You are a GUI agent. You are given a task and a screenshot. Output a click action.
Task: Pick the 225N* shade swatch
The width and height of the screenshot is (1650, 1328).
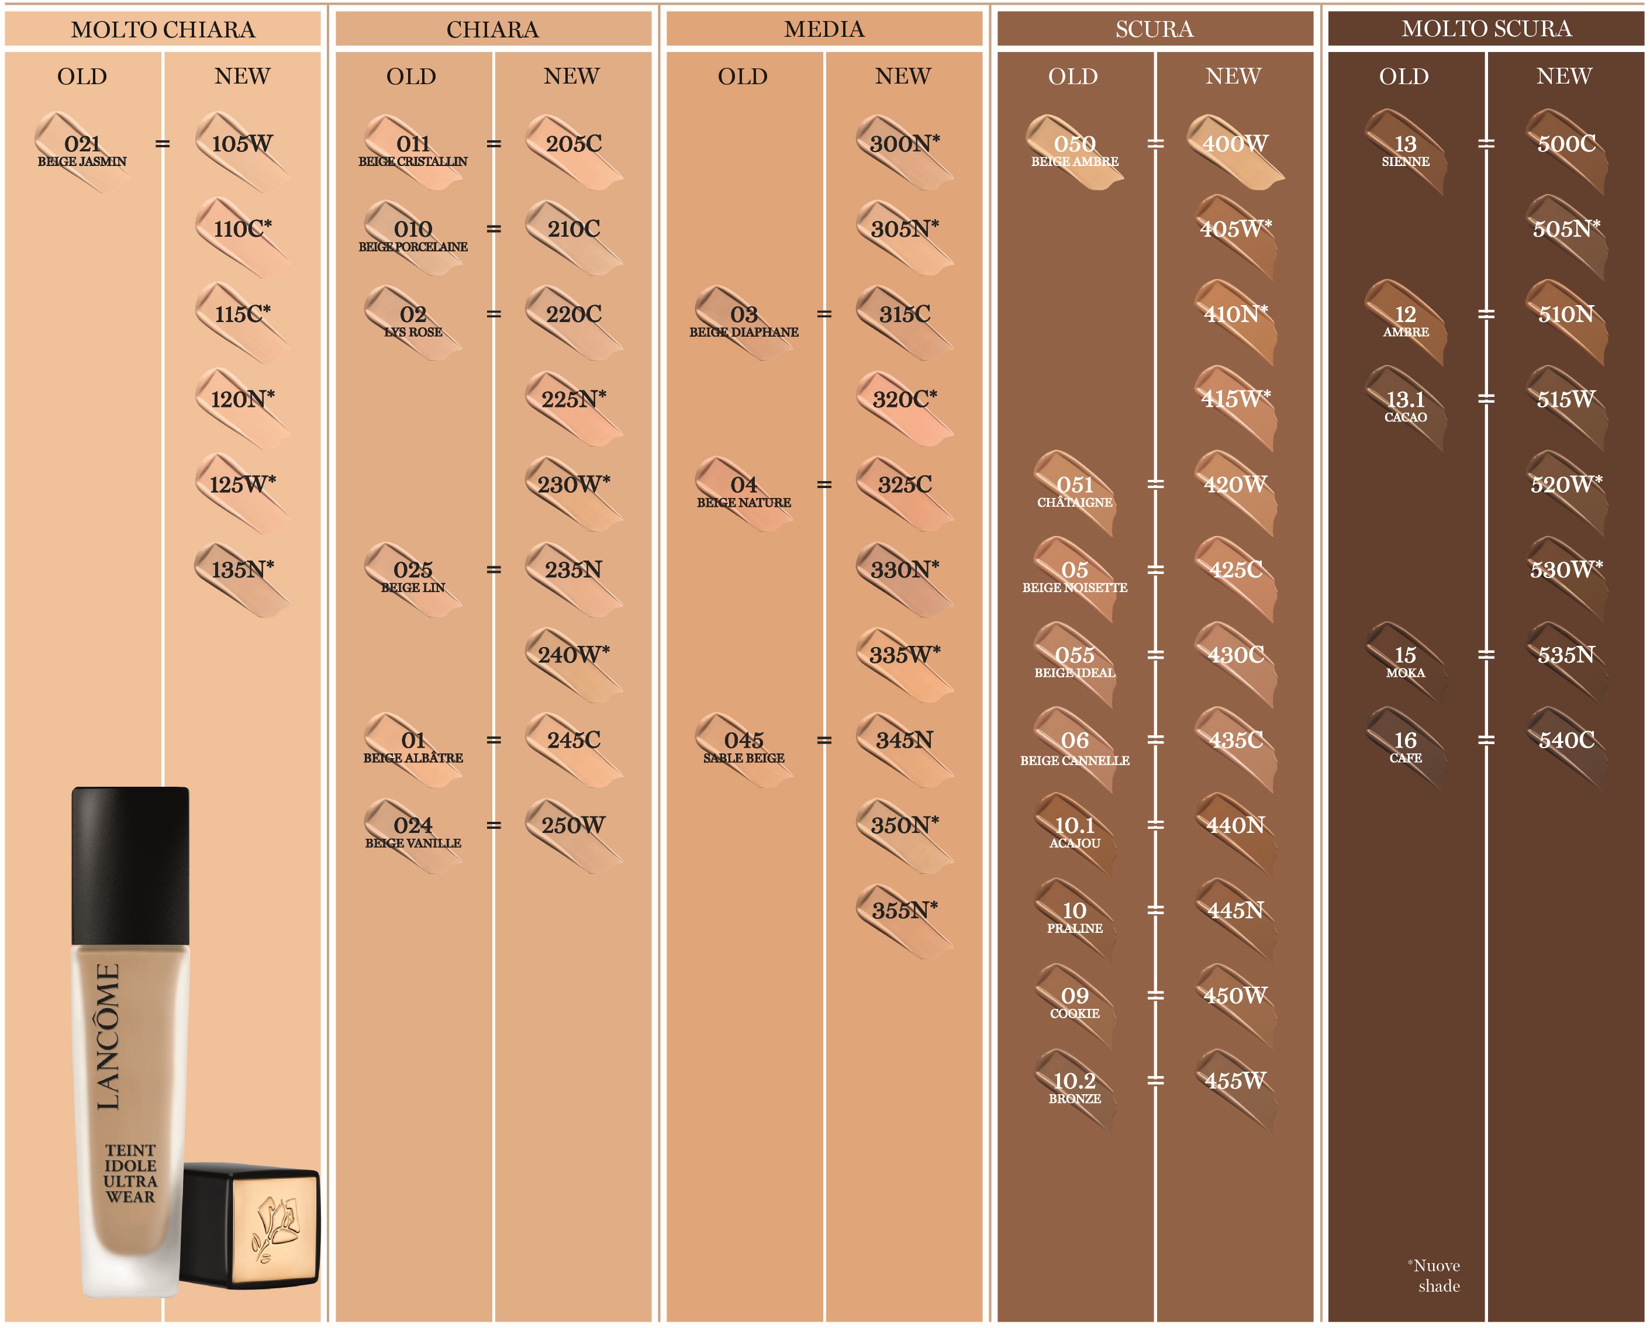coord(574,408)
